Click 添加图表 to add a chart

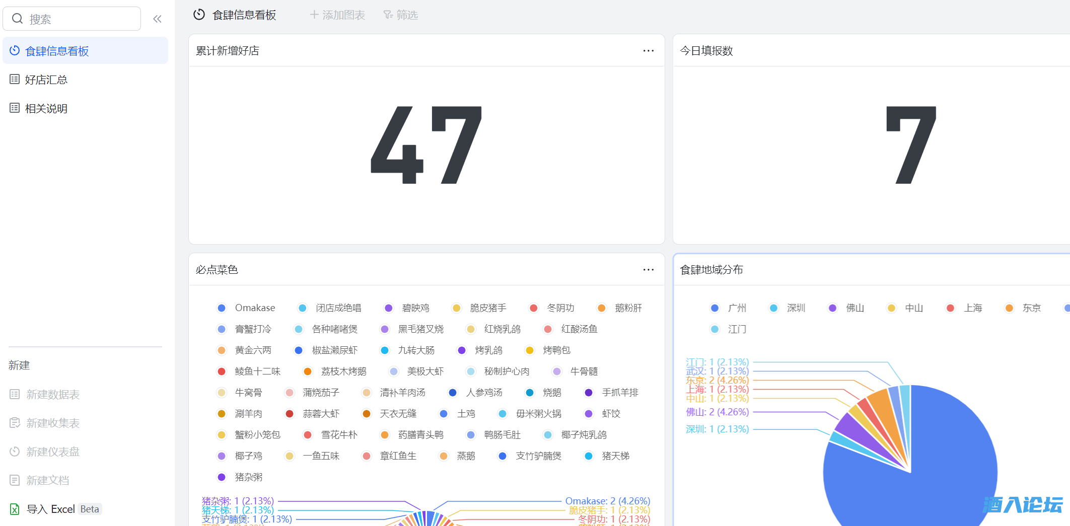(x=337, y=15)
